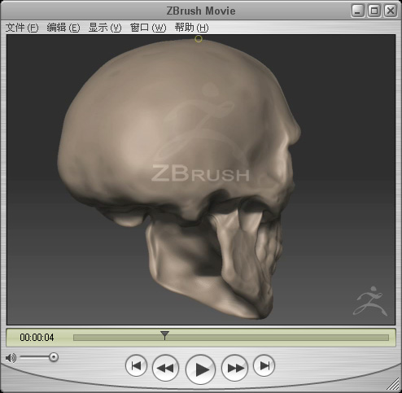Viewport: 402px width, 393px height.
Task: Open the 帮助 (H) menu
Action: 191,28
